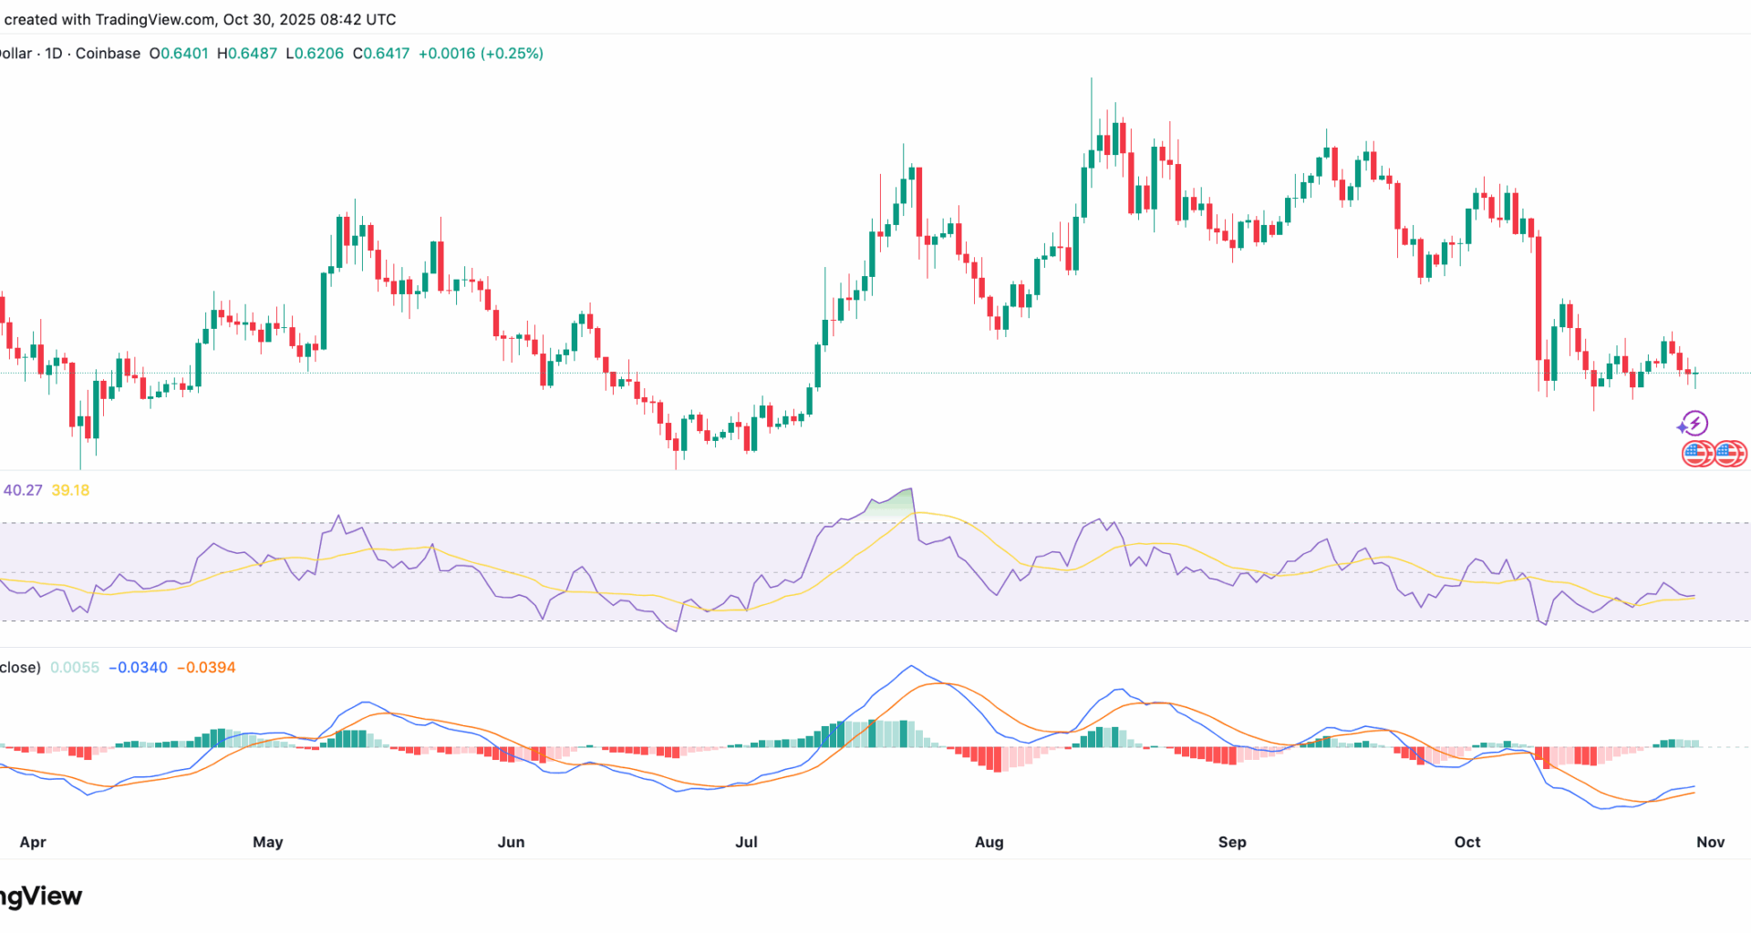Click the Nov label on time axis
Viewport: 1751px width, 933px height.
(x=1710, y=842)
